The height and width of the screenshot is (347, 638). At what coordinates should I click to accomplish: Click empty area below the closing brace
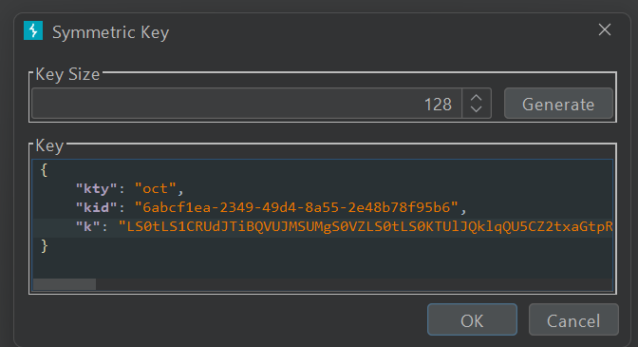point(323,267)
